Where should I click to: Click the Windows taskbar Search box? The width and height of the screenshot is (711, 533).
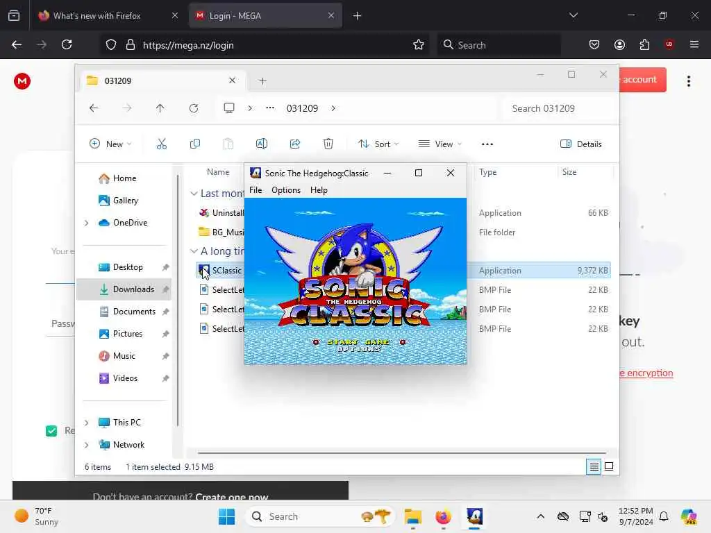tap(319, 516)
